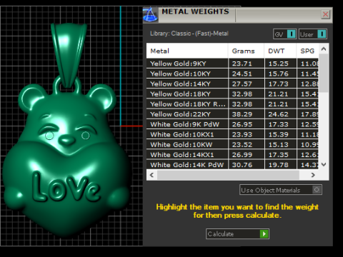
Task: Click the 24.62 DWT value
Action: pos(278,114)
